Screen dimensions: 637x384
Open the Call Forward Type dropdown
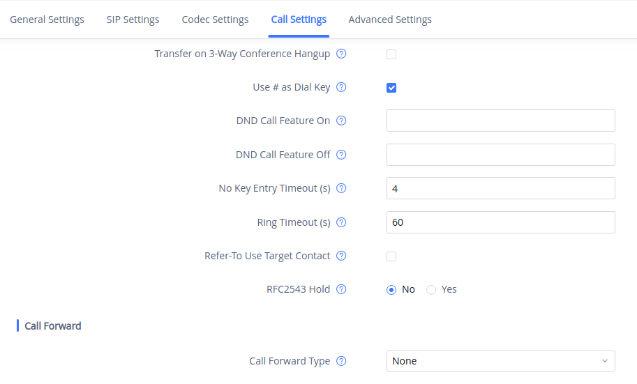[x=500, y=361]
